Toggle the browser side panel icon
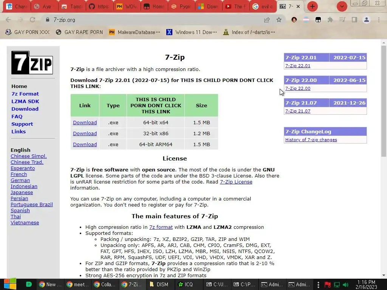The image size is (387, 290). pos(354,20)
